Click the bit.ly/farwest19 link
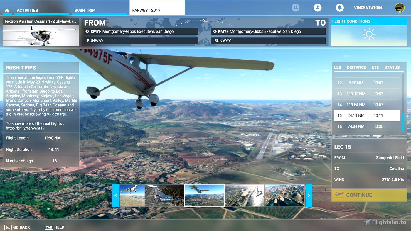Viewport: 411px width, 231px height. (25, 128)
